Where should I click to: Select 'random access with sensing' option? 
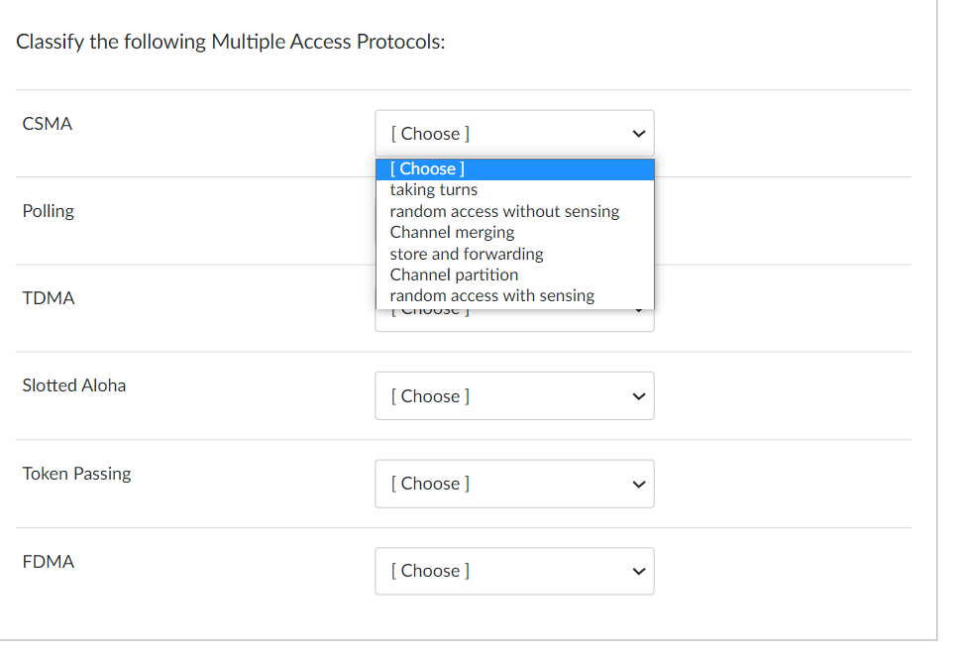[491, 295]
